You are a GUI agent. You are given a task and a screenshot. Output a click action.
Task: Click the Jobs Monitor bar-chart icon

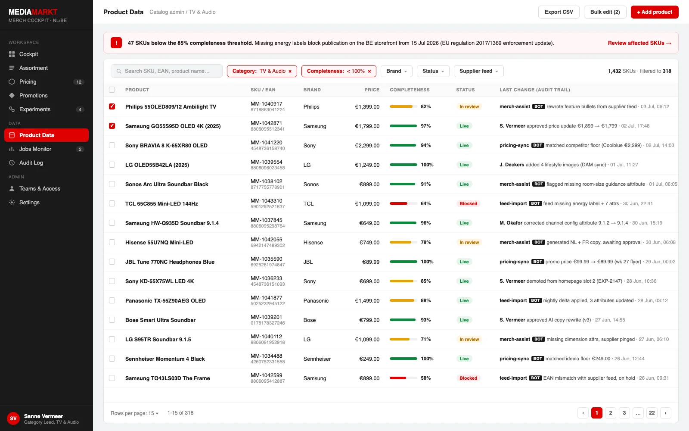12,149
